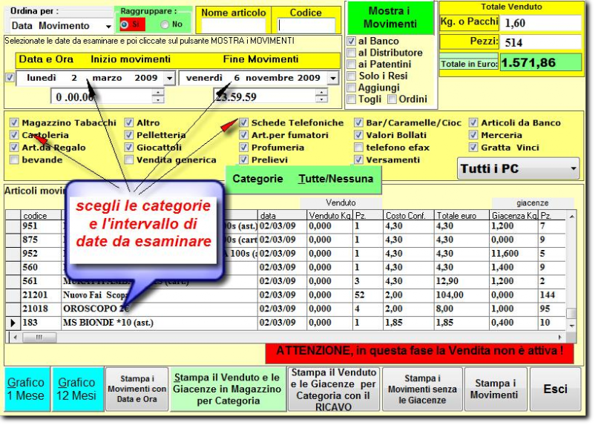Viewport: 598px width, 428px height.
Task: Click the Costo Conf. column header
Action: 409,215
